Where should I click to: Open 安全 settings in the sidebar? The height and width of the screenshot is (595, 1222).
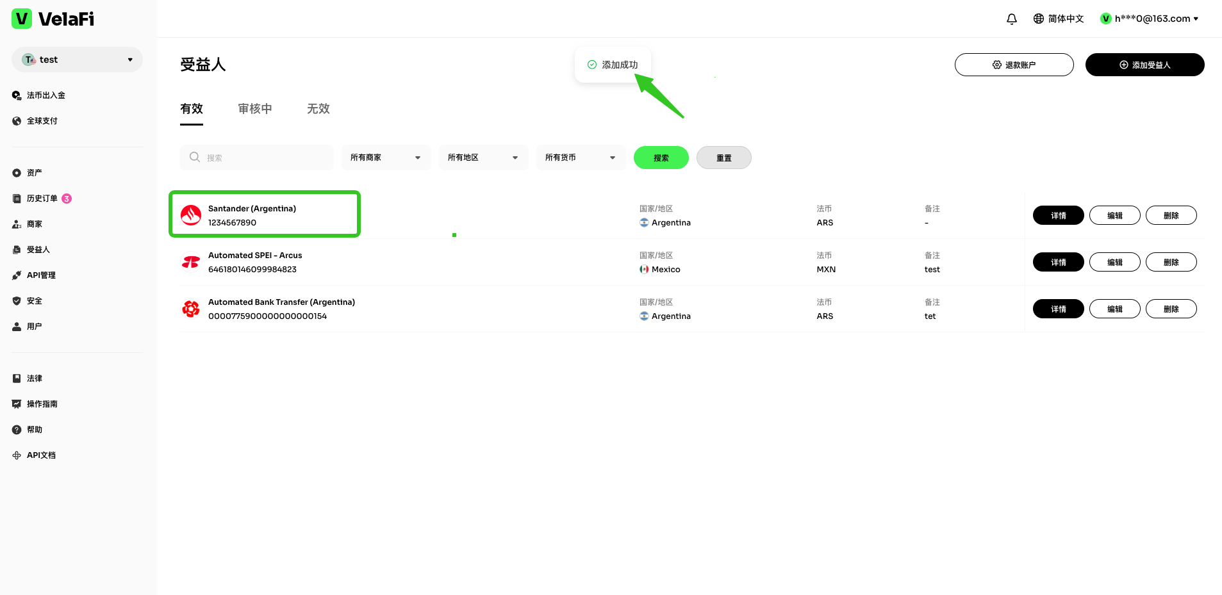point(34,301)
